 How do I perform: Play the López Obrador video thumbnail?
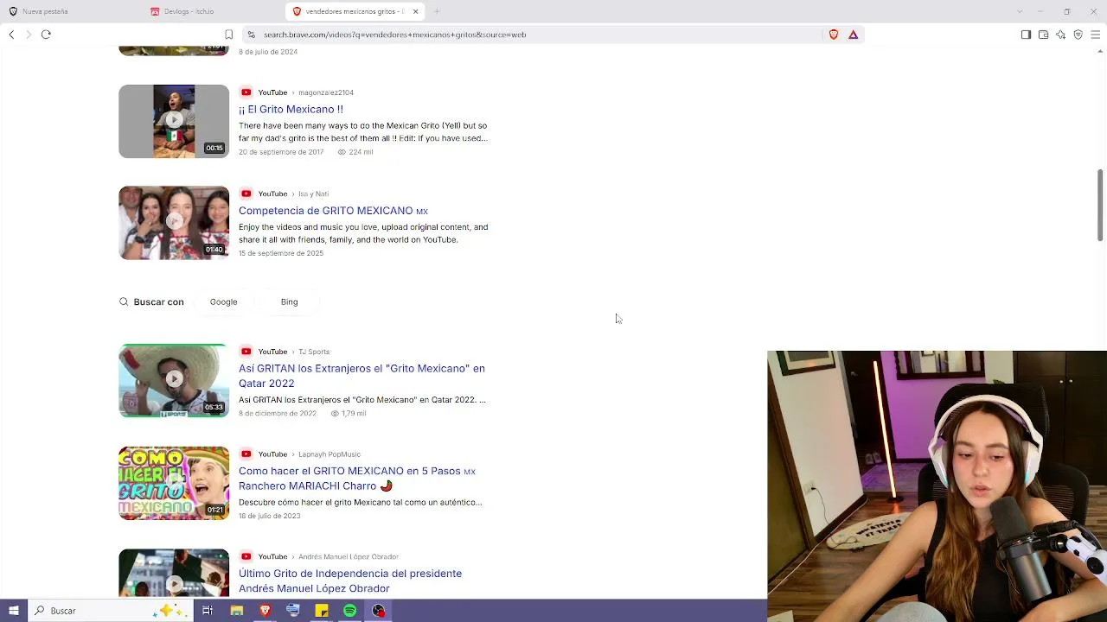174,573
